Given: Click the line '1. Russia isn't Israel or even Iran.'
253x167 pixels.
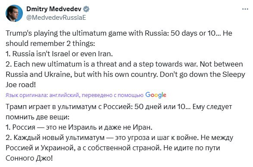Looking at the screenshot, I should pos(59,54).
